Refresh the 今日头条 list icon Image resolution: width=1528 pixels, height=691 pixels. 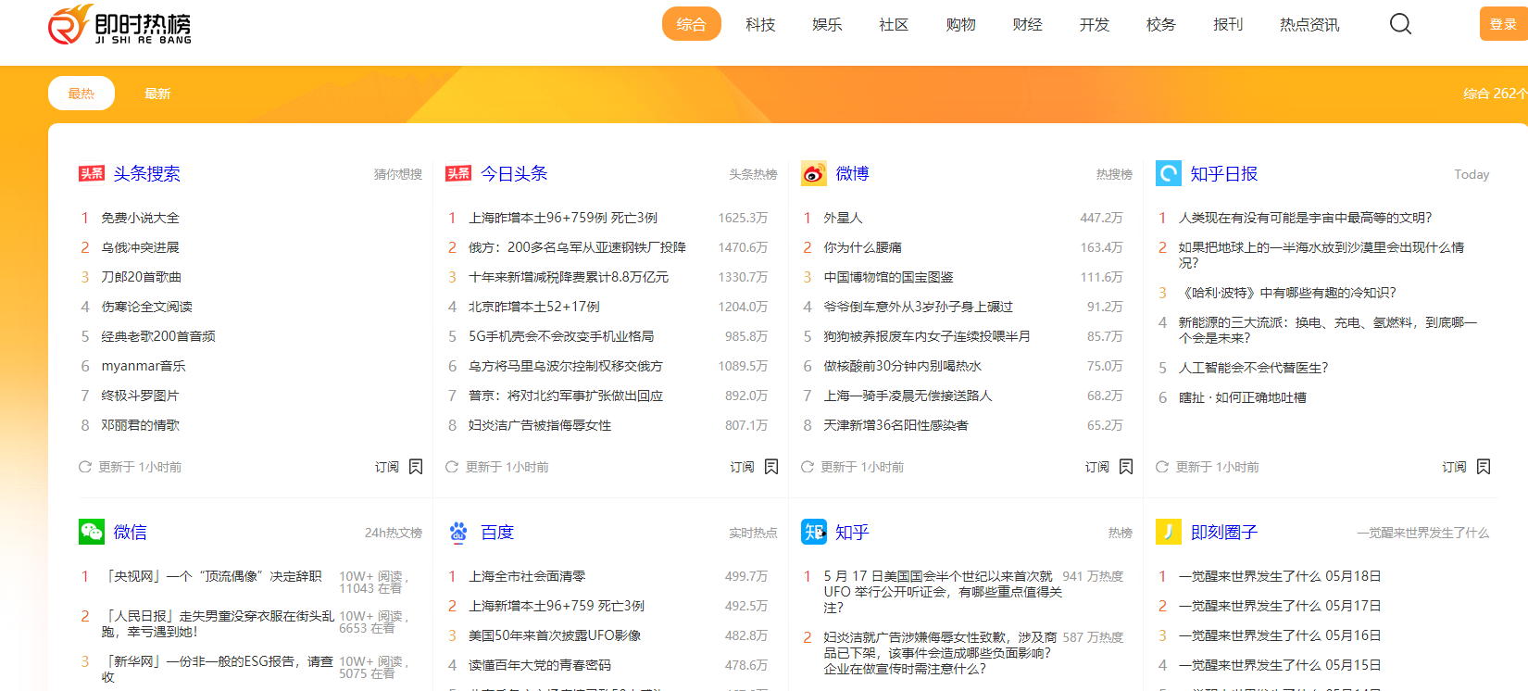point(452,467)
